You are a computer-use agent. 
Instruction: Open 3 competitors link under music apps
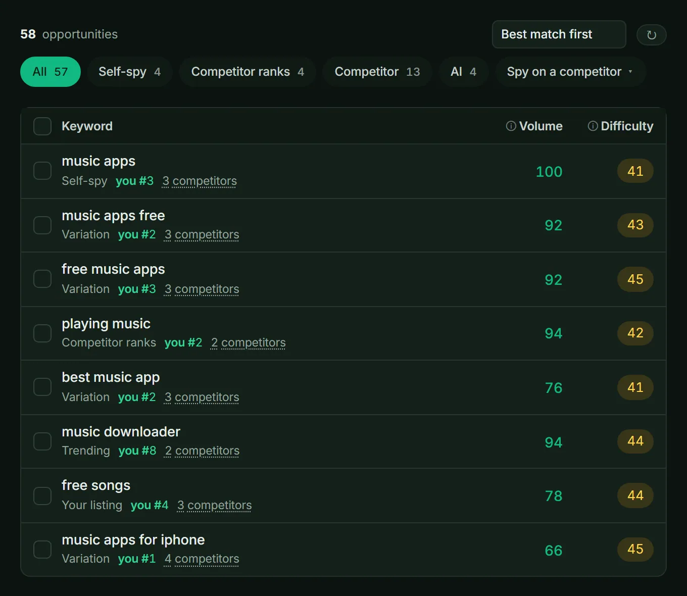(x=200, y=181)
